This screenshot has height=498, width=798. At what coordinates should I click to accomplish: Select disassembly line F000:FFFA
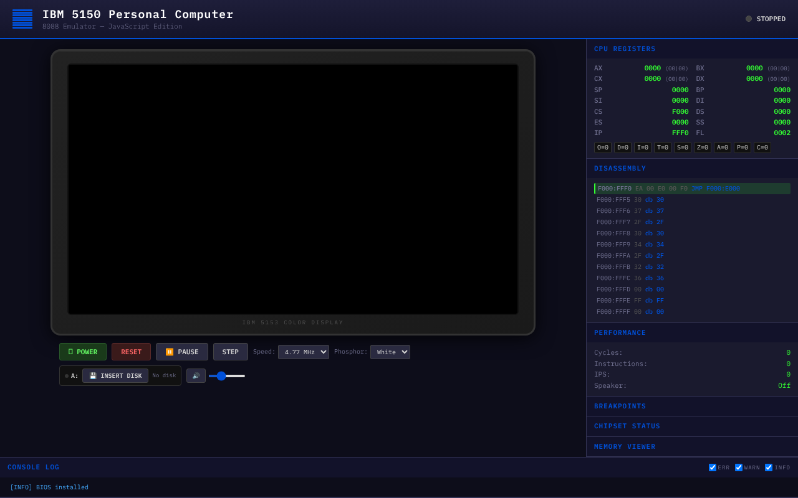(692, 256)
